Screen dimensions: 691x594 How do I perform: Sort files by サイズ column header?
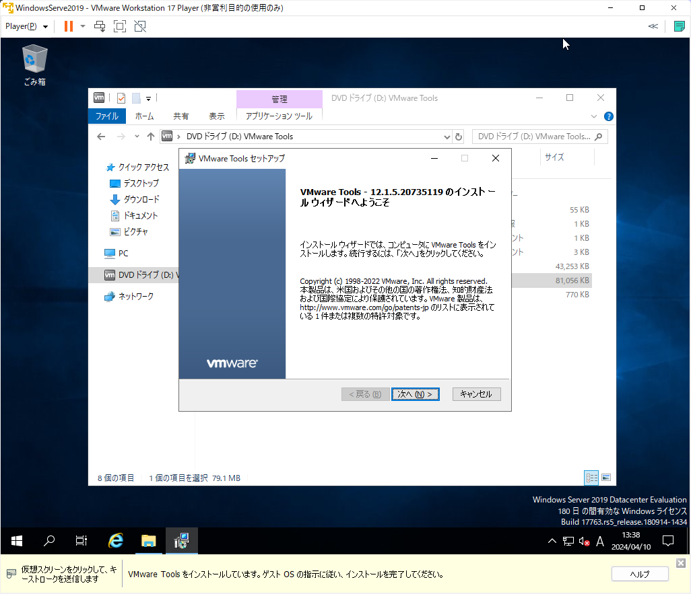(x=567, y=157)
